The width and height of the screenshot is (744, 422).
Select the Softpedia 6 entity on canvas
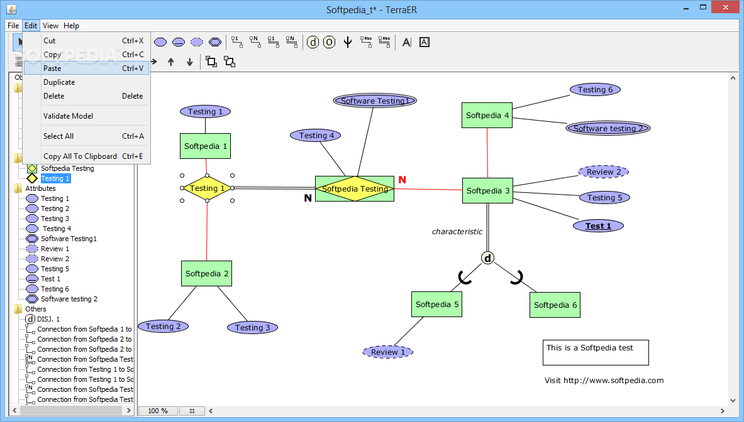[x=555, y=305]
